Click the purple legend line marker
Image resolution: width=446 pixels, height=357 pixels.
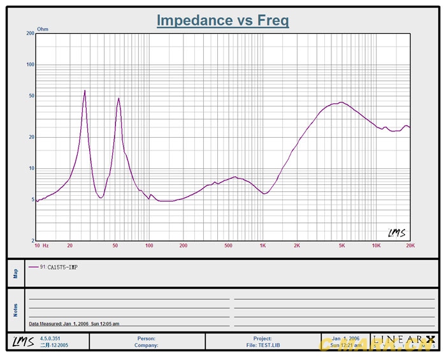click(33, 267)
